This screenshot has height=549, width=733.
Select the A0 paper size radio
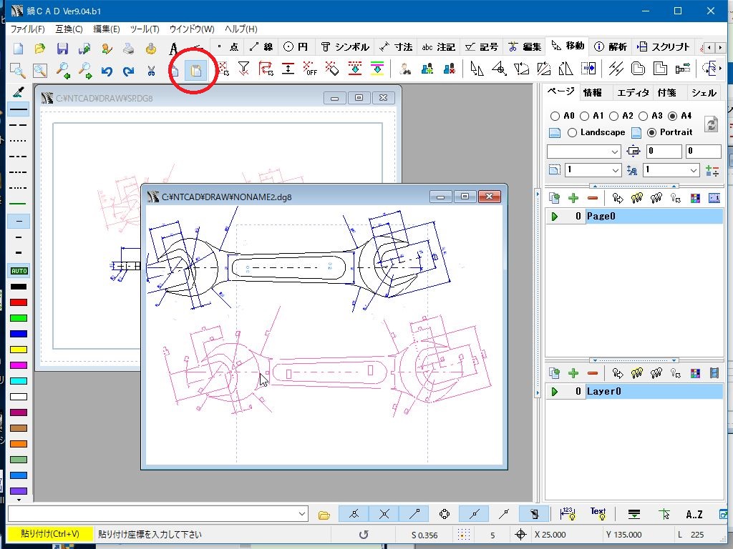coord(555,116)
